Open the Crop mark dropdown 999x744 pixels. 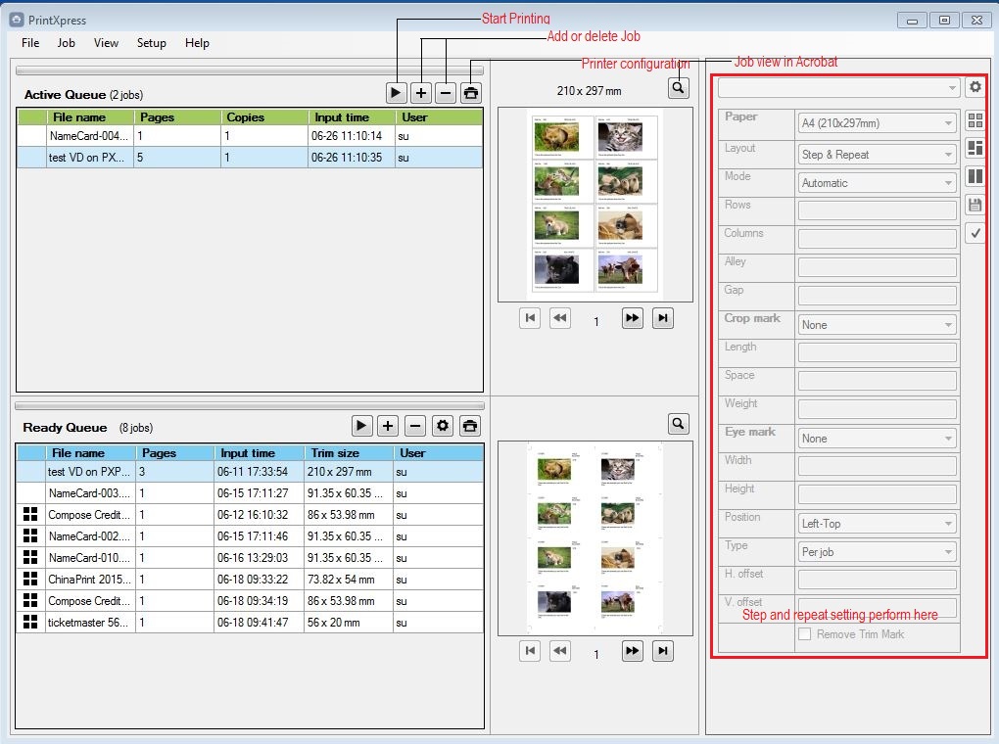(877, 325)
